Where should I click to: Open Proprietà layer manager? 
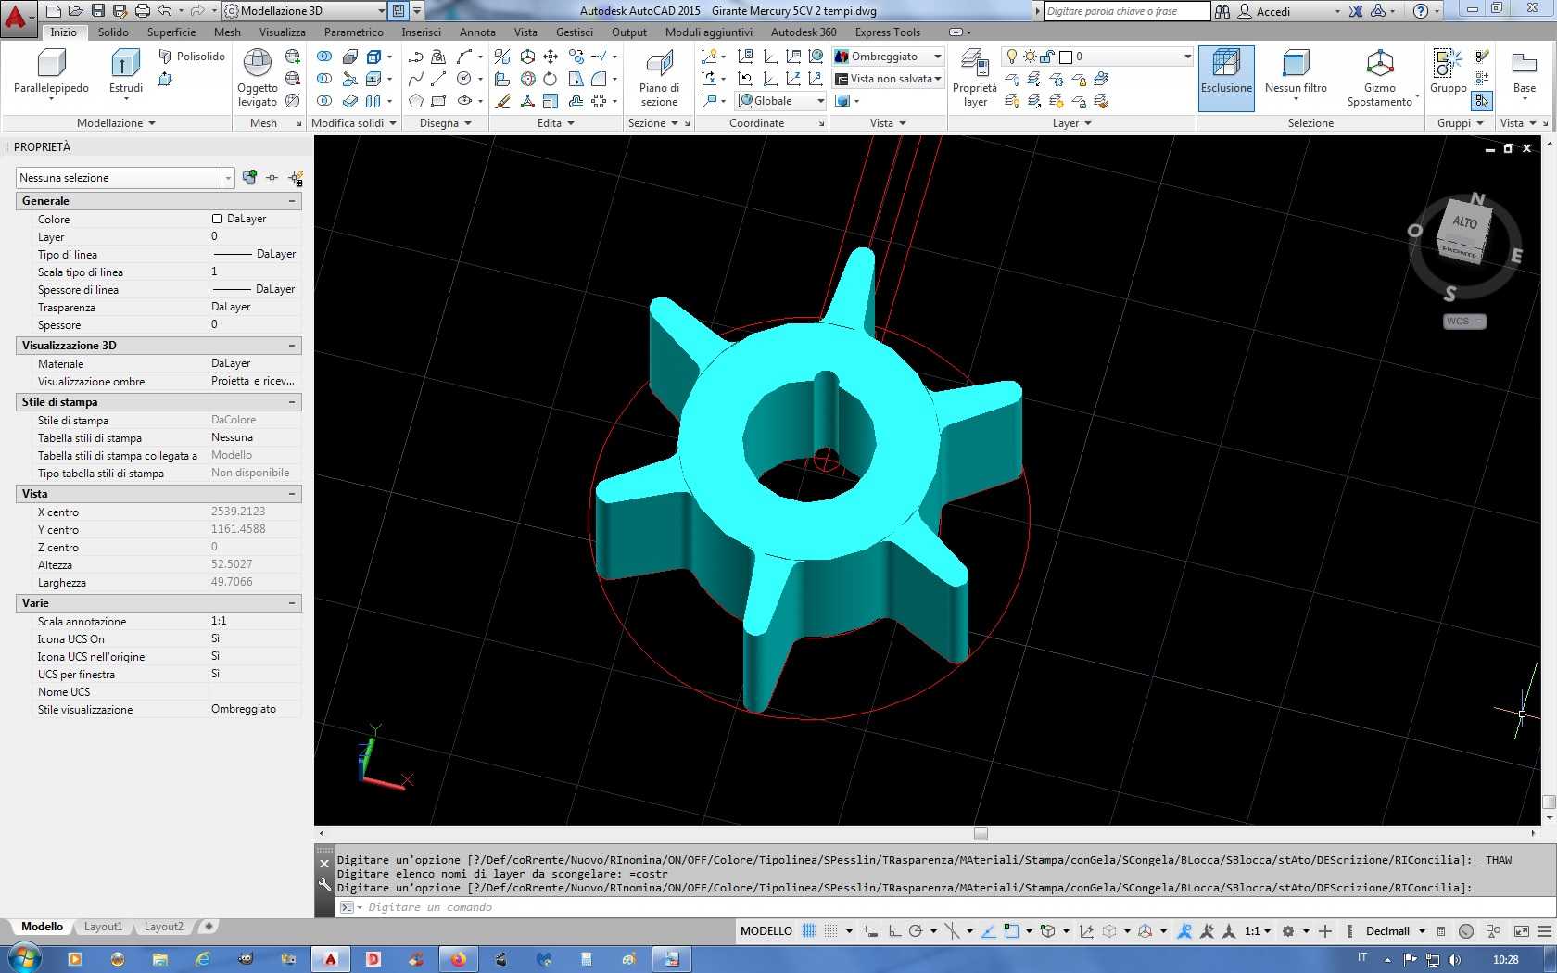pyautogui.click(x=974, y=78)
